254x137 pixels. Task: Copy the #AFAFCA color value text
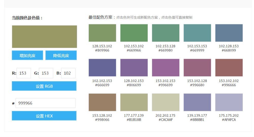229,120
